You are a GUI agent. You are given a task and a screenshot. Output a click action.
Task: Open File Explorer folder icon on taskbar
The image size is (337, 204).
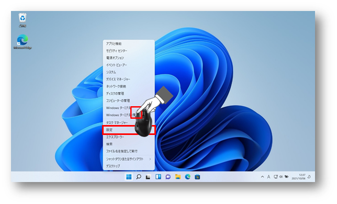coord(178,177)
